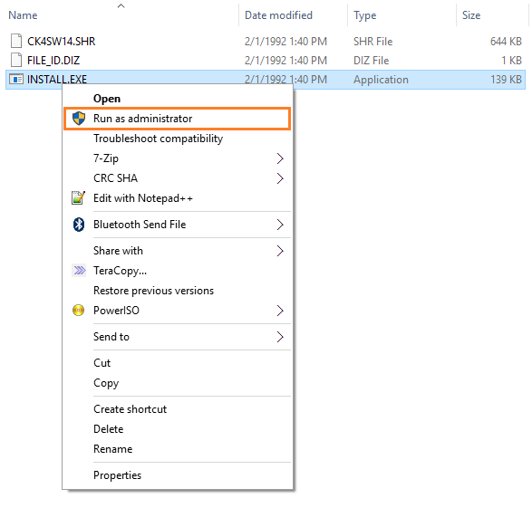Image resolution: width=532 pixels, height=527 pixels.
Task: Expand the 7-Zip submenu arrow
Action: pyautogui.click(x=280, y=158)
